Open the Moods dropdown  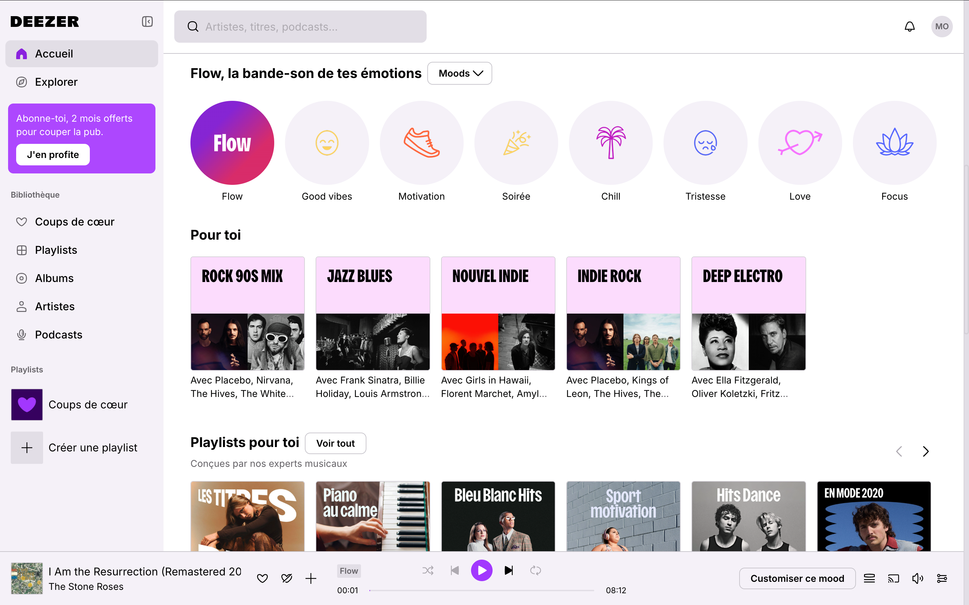460,73
